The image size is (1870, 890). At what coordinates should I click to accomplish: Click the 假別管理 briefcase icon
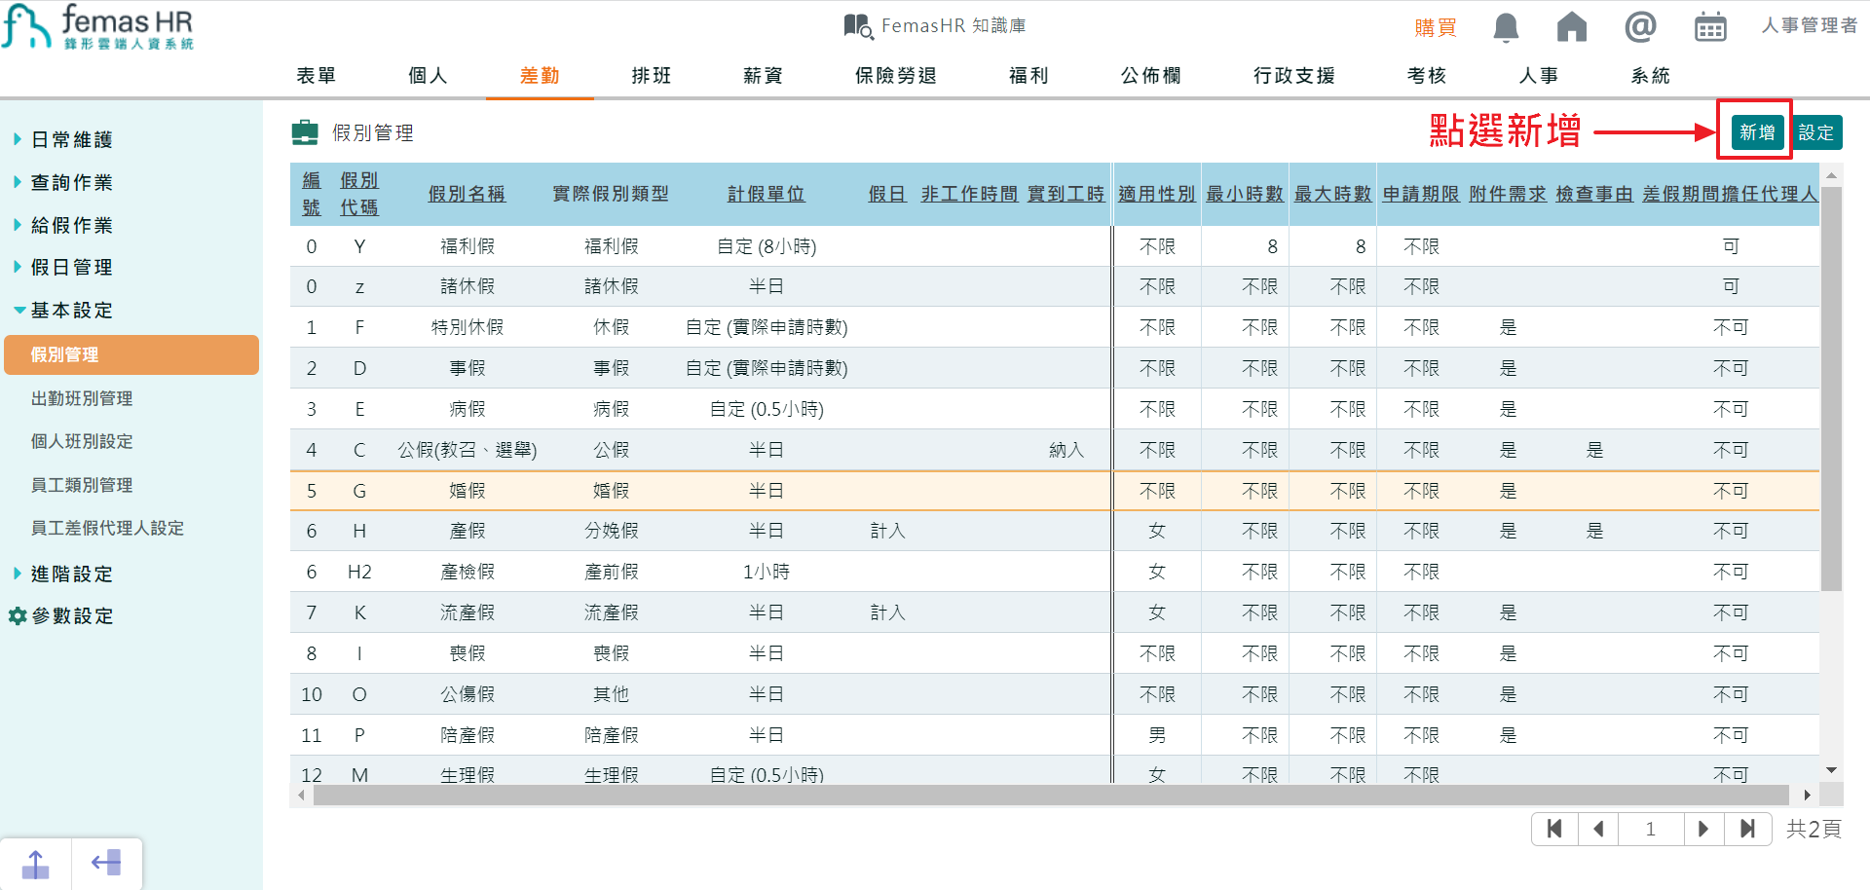303,132
